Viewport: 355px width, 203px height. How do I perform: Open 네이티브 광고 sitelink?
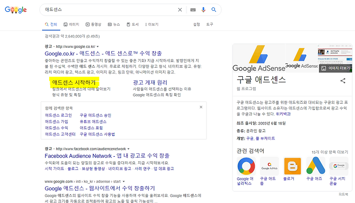[120, 168]
